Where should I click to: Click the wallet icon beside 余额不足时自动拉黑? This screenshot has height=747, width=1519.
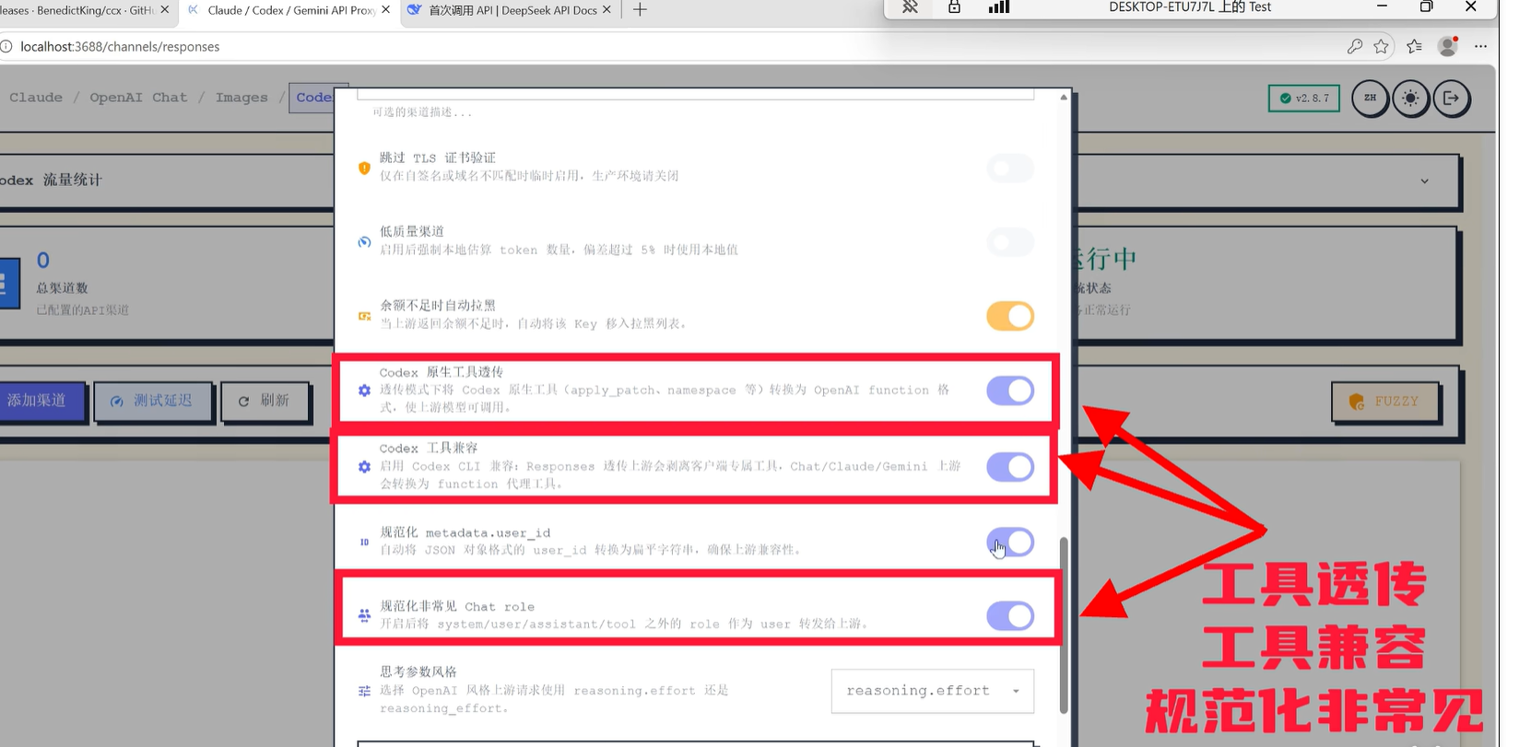pos(364,316)
